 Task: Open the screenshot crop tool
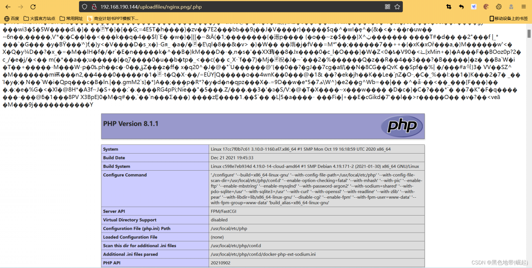[x=449, y=7]
